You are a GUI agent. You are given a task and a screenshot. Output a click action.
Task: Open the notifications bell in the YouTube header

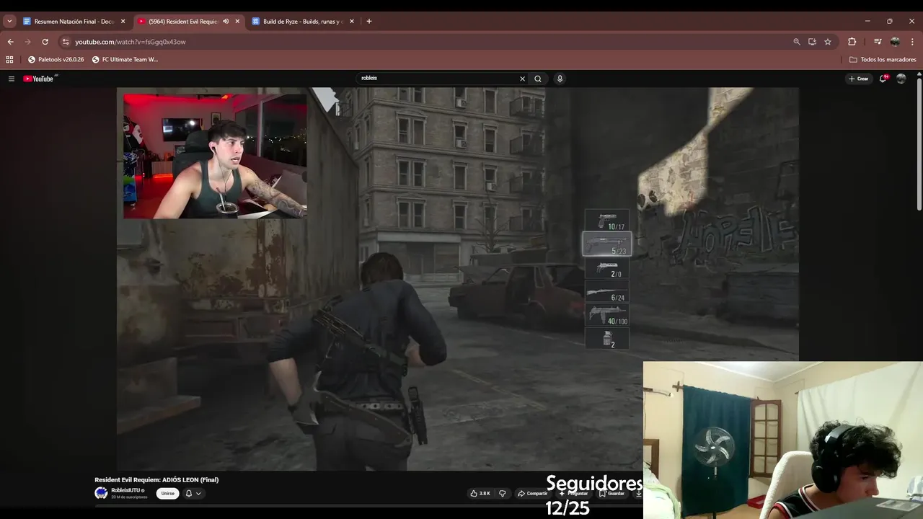pyautogui.click(x=883, y=79)
